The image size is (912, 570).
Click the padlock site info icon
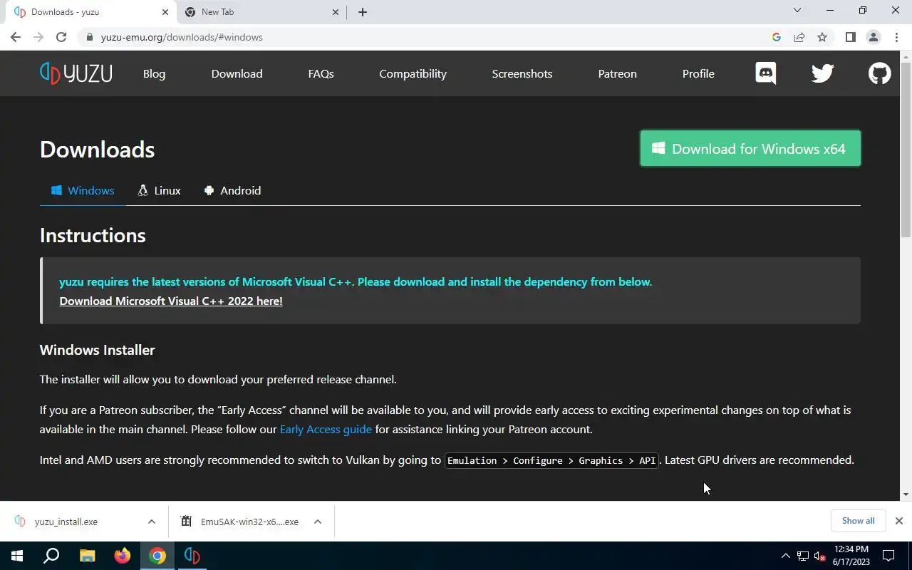pos(89,37)
